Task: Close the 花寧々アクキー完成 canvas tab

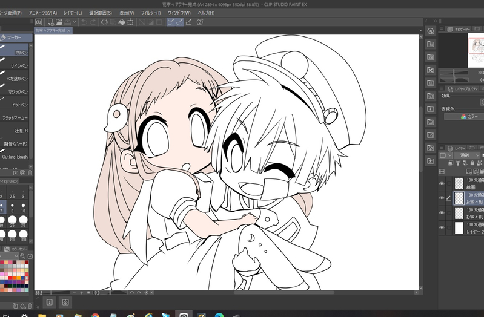Action: coord(69,30)
